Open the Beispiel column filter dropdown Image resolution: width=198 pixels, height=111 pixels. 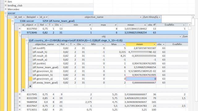pos(37,17)
